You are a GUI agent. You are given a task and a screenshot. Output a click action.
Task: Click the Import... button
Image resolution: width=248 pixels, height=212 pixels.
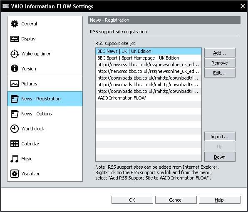click(x=220, y=137)
